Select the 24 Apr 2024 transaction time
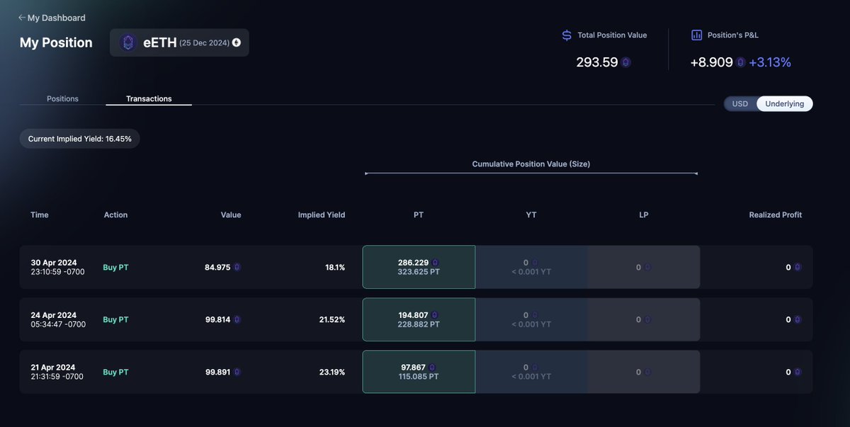 click(58, 319)
